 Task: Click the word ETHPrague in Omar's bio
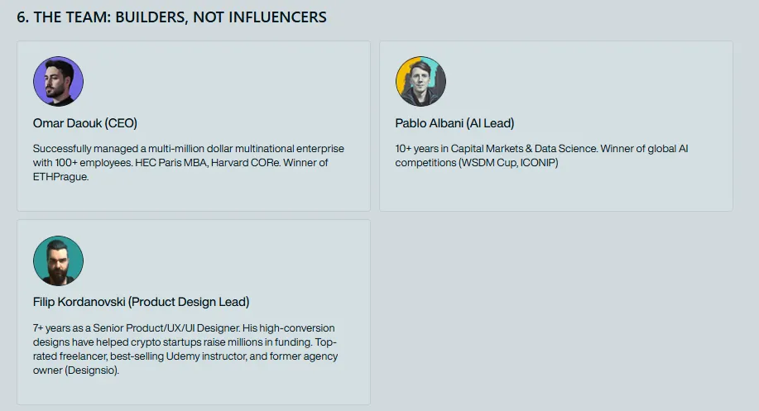[60, 177]
